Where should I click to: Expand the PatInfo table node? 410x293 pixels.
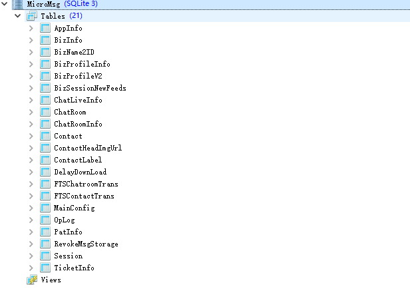(x=31, y=232)
